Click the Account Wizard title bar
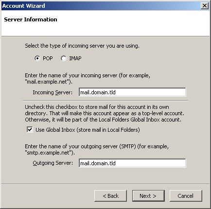Screen dimensions: 211x209 pyautogui.click(x=101, y=6)
